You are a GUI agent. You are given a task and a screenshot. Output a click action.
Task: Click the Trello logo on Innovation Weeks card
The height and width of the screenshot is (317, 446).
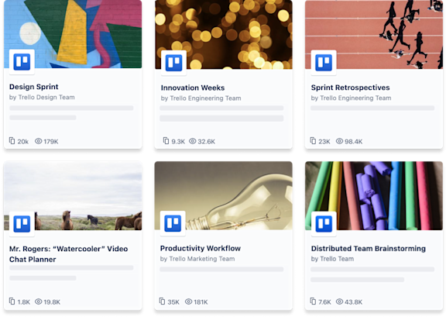[x=173, y=63]
